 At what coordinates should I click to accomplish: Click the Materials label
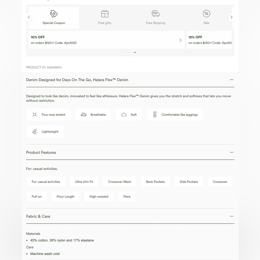[x=33, y=234]
